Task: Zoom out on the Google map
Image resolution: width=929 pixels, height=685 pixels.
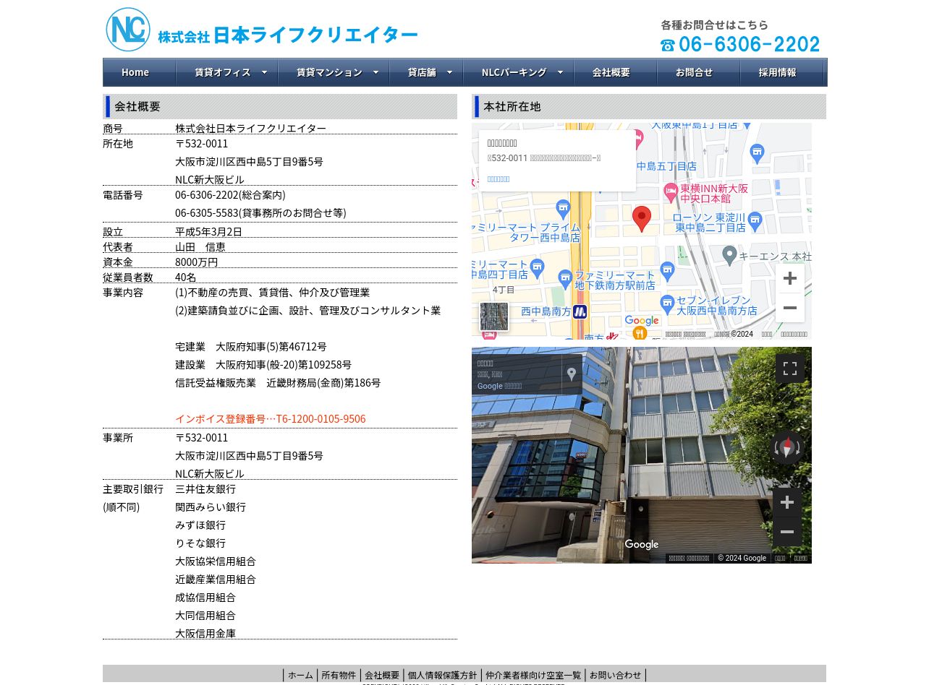Action: pos(790,308)
